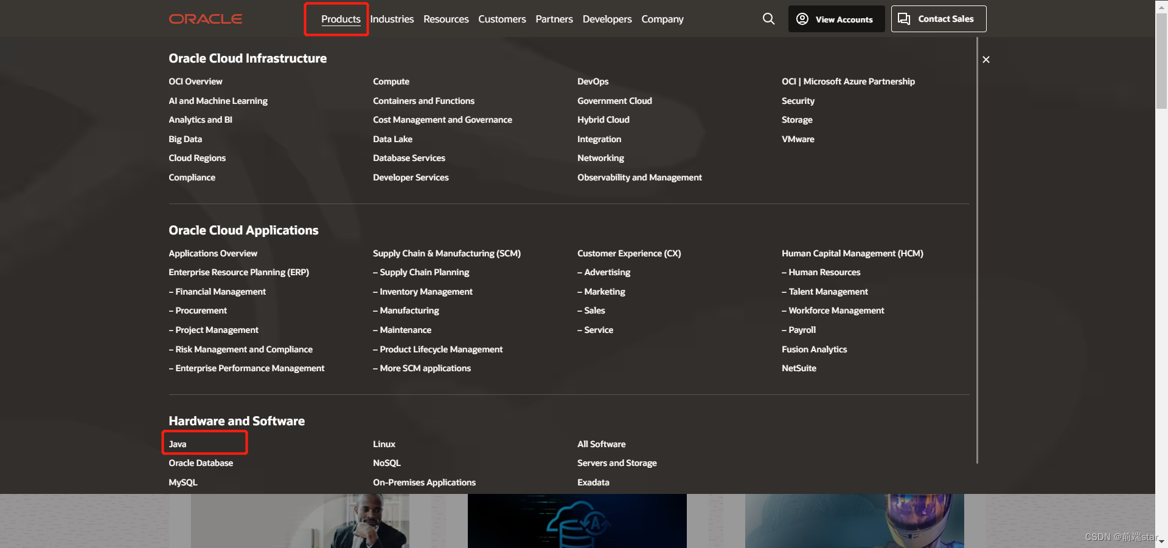Open Supply Chain & Manufacturing (SCM)
The height and width of the screenshot is (548, 1168).
(x=447, y=253)
